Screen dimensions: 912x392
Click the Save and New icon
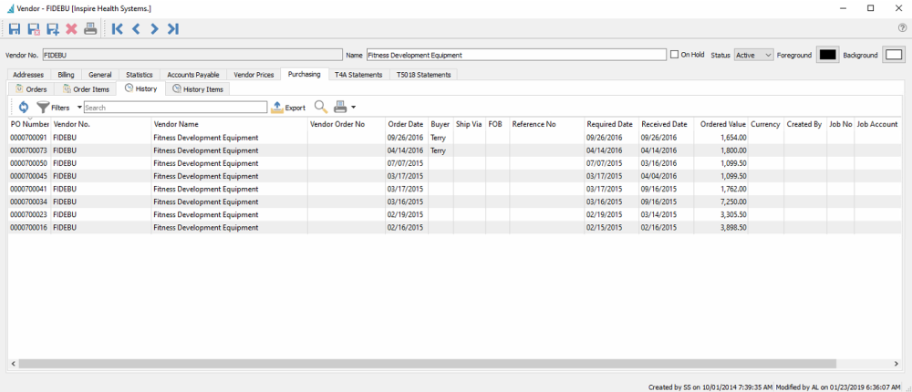(x=53, y=28)
